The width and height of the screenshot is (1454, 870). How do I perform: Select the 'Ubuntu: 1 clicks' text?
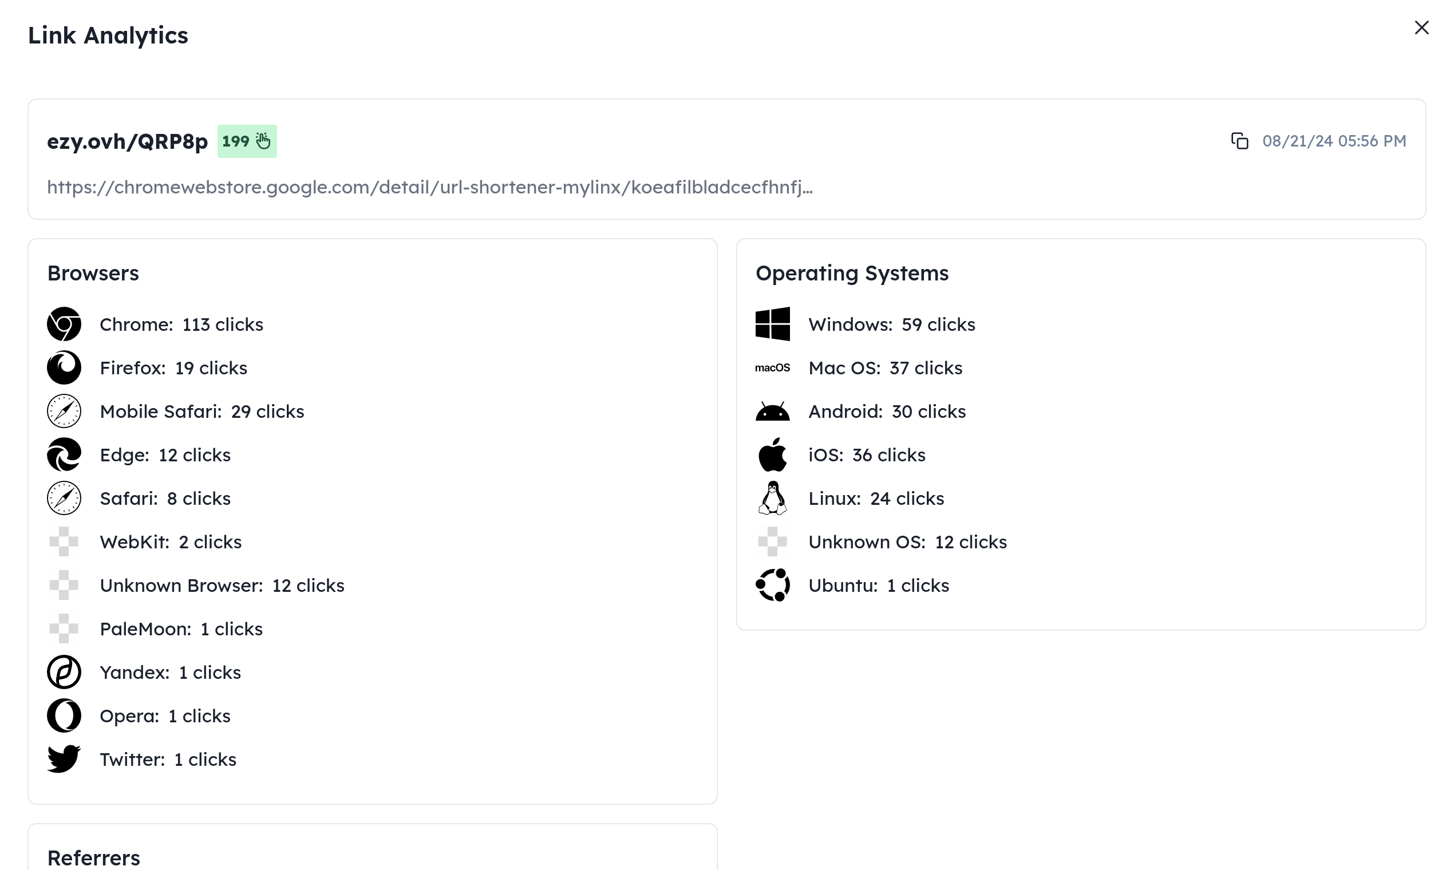click(x=878, y=585)
